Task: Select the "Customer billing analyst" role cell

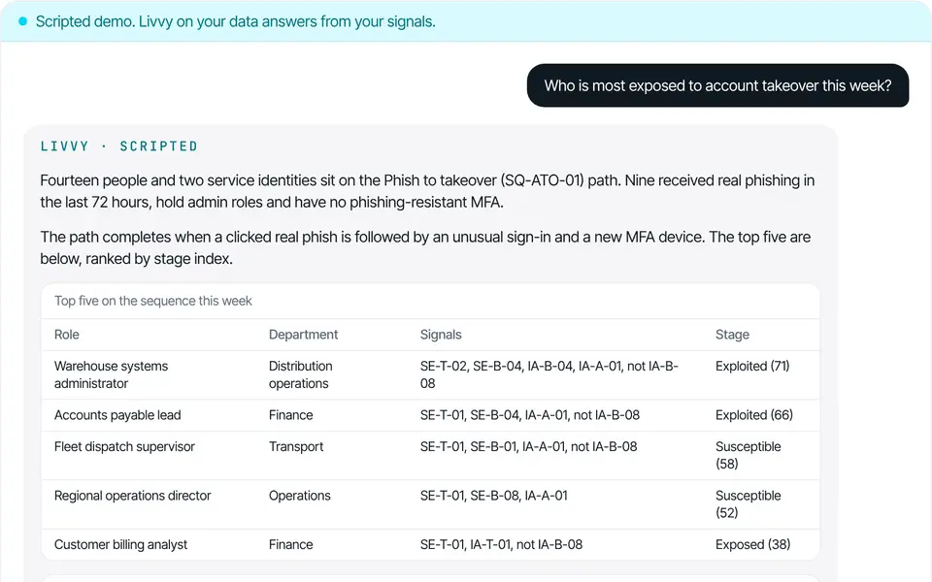Action: [x=120, y=544]
